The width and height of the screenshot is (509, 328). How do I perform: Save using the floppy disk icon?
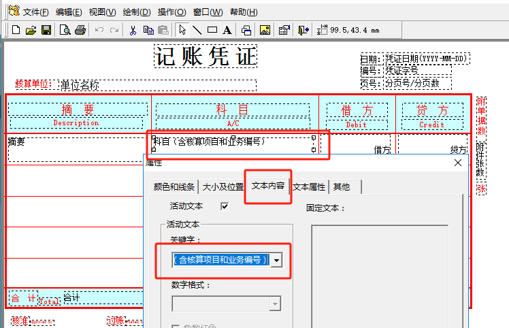coord(46,30)
